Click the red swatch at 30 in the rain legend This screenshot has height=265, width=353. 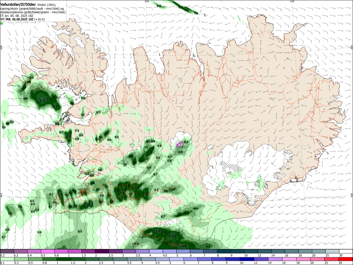(x=346, y=259)
